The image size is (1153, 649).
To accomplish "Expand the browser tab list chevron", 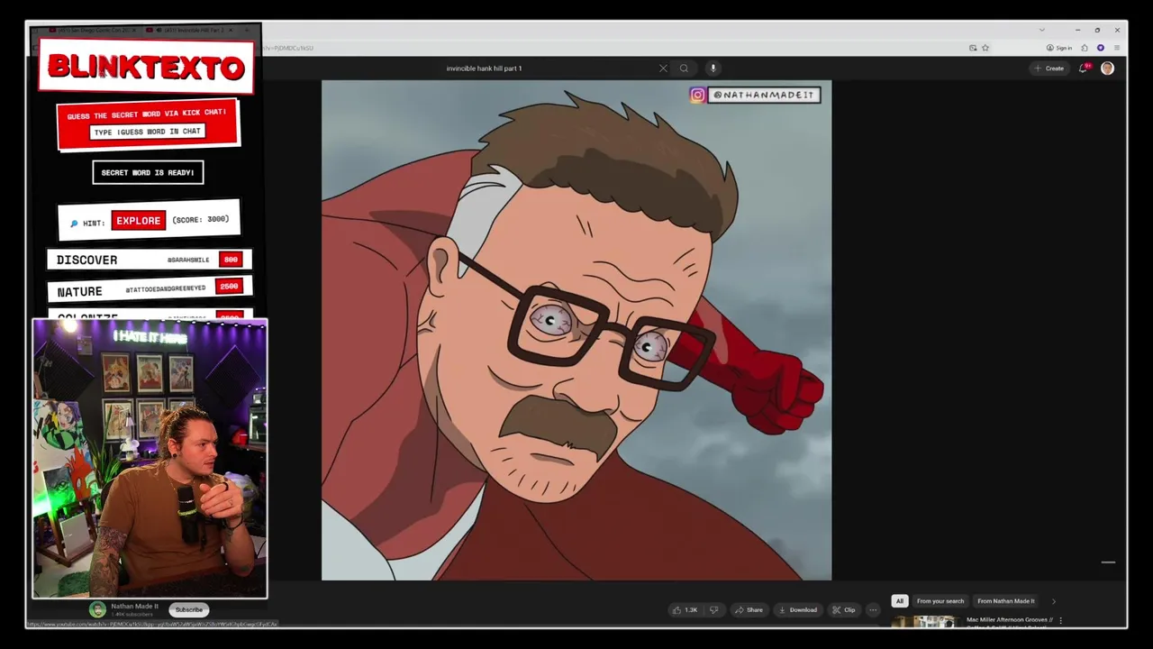I will [x=1042, y=30].
